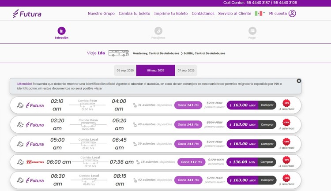Click Gana 141 Pts on the 03:20 am trip

coord(188,124)
